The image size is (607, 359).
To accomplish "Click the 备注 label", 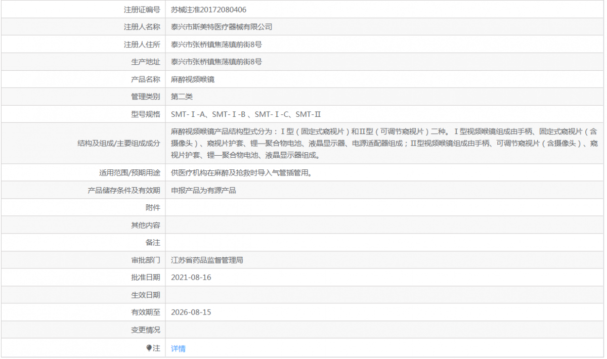I will [x=153, y=242].
